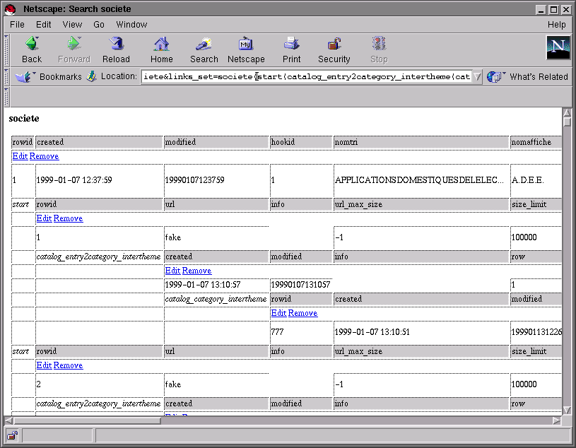
Task: Click the Back navigation icon
Action: point(31,45)
